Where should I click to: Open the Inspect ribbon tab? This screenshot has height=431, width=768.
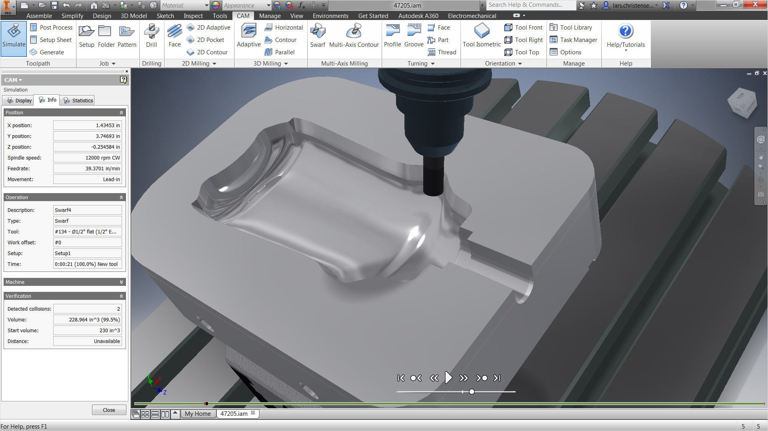click(x=193, y=16)
